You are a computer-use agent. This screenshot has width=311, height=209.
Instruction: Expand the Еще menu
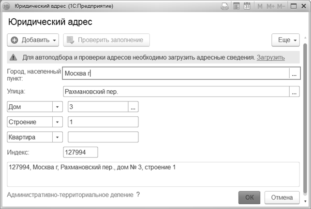click(x=286, y=40)
